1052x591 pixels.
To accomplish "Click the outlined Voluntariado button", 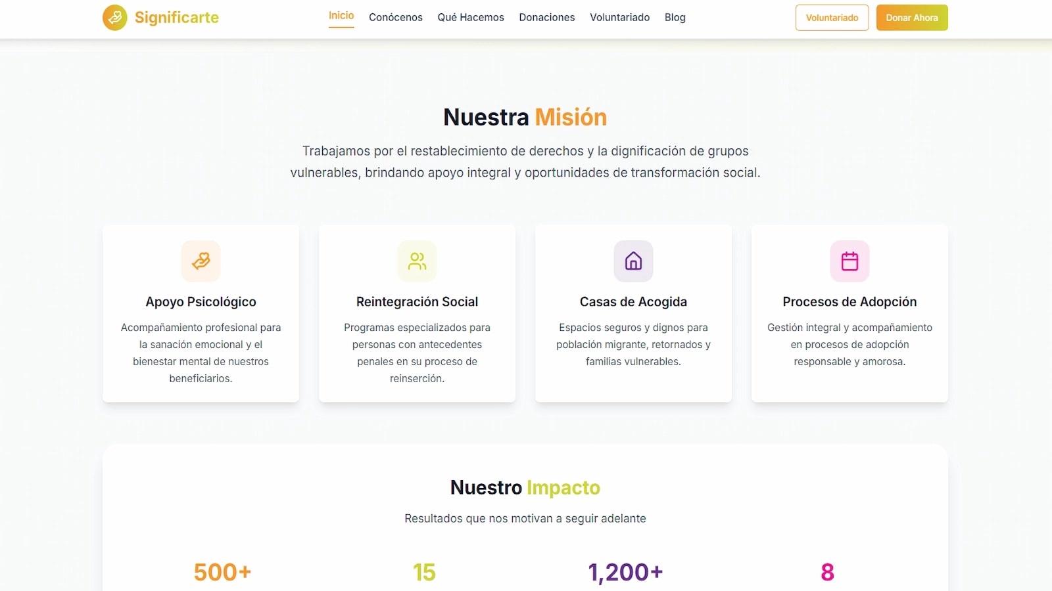I will (x=832, y=18).
